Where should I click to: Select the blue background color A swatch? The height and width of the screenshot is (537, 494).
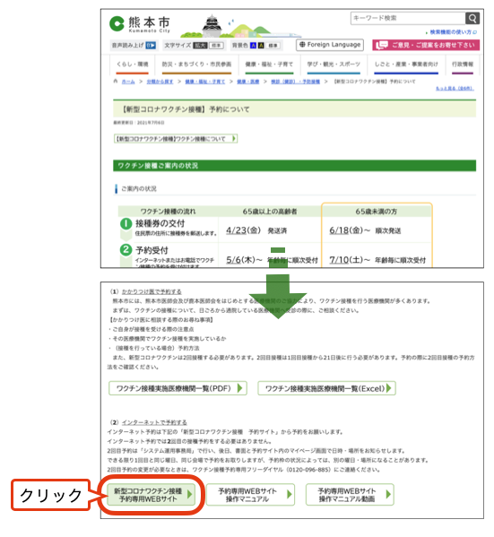click(253, 45)
